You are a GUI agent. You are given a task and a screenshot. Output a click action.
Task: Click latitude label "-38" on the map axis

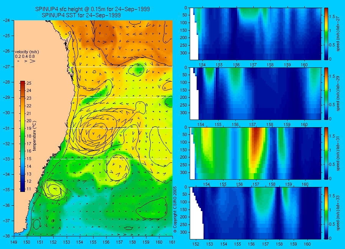6,236
